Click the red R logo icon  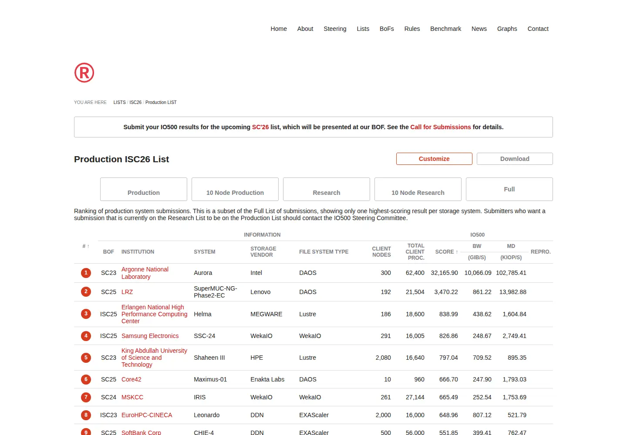pos(84,73)
